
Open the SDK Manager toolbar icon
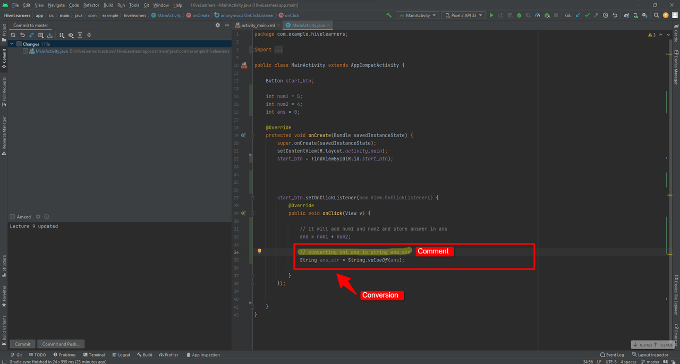pos(645,15)
